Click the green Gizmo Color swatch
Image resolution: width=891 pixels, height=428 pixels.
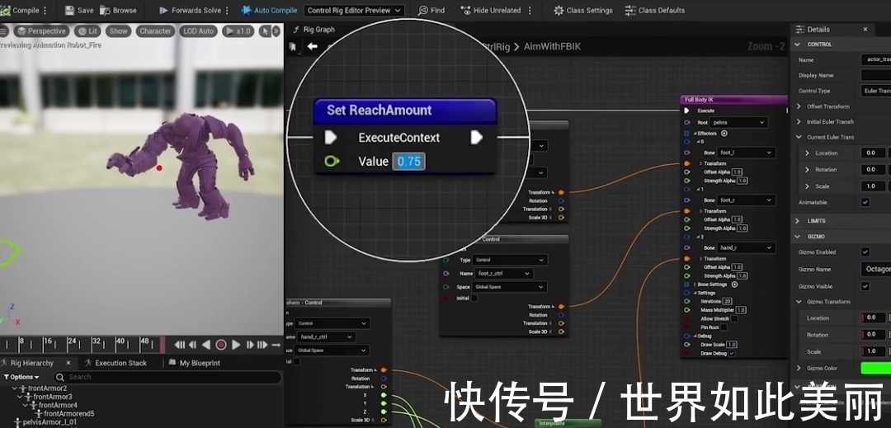pos(875,368)
